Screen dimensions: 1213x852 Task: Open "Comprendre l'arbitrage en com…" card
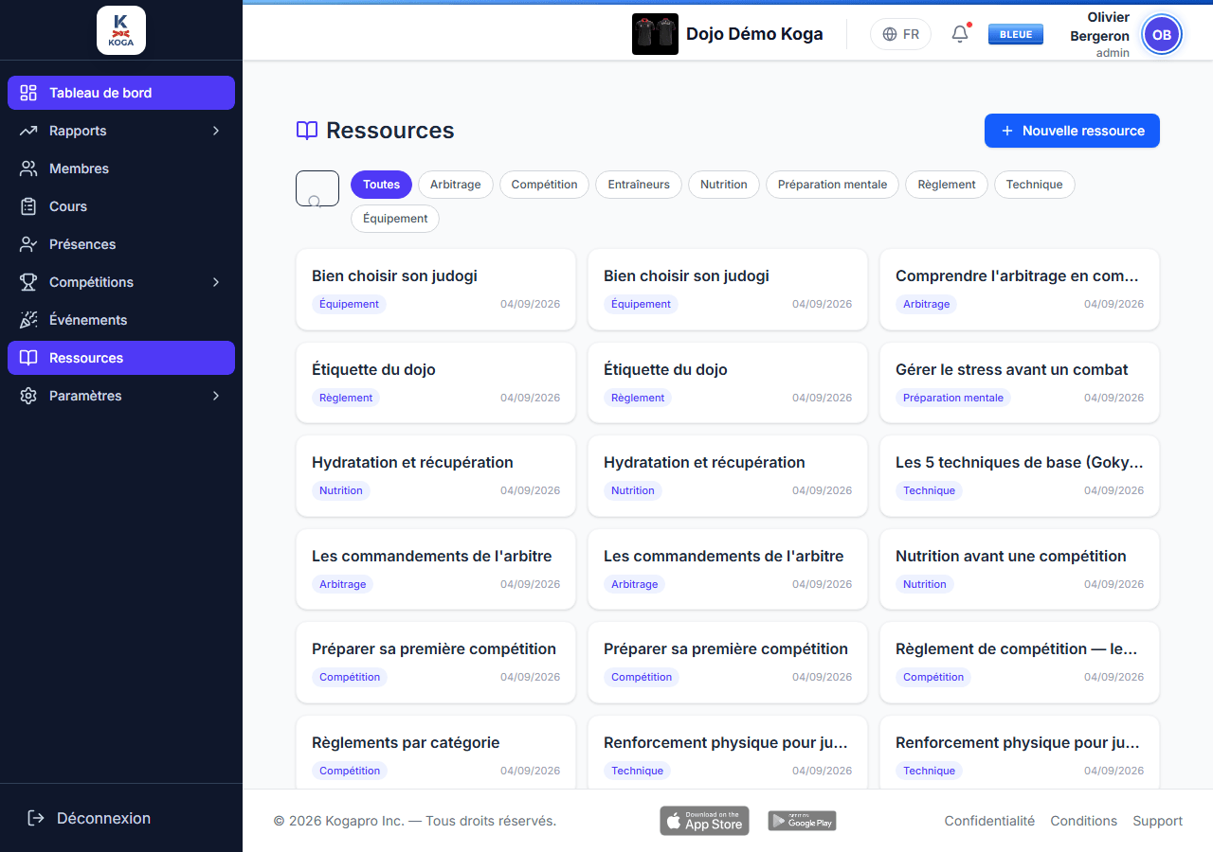click(1020, 290)
